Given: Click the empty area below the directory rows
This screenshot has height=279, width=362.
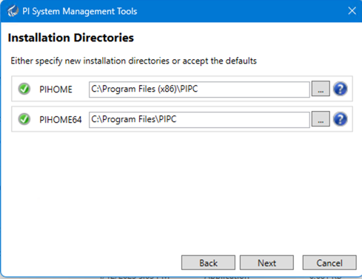Looking at the screenshot, I should point(181,192).
